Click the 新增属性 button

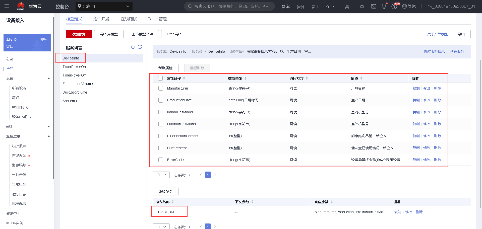(165, 68)
